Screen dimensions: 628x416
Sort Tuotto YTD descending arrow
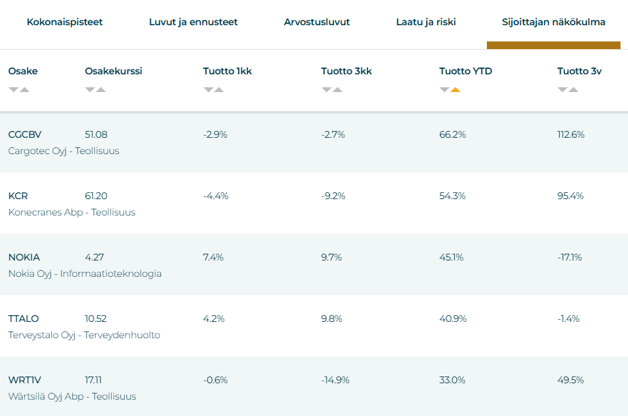[x=444, y=90]
